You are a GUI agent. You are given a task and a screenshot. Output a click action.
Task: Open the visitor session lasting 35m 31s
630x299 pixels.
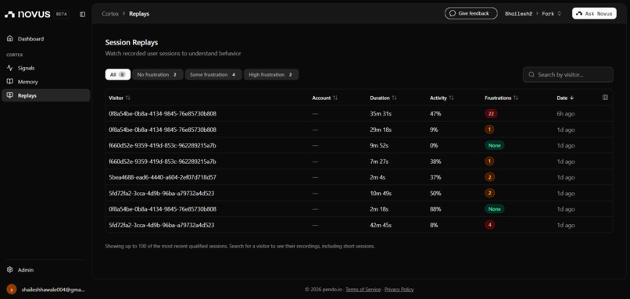pos(360,113)
